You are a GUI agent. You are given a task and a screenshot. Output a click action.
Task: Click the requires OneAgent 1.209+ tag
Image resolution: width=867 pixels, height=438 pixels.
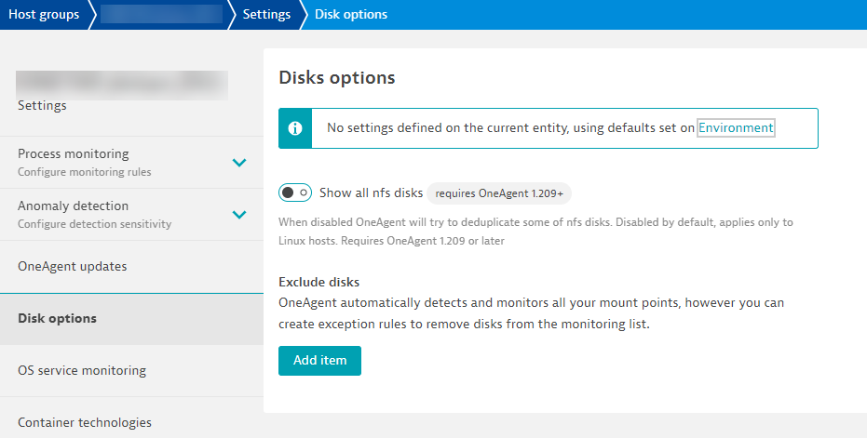pos(499,193)
